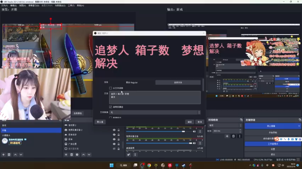
Task: Open NetEase Cloud Music from taskbar
Action: coord(169,165)
